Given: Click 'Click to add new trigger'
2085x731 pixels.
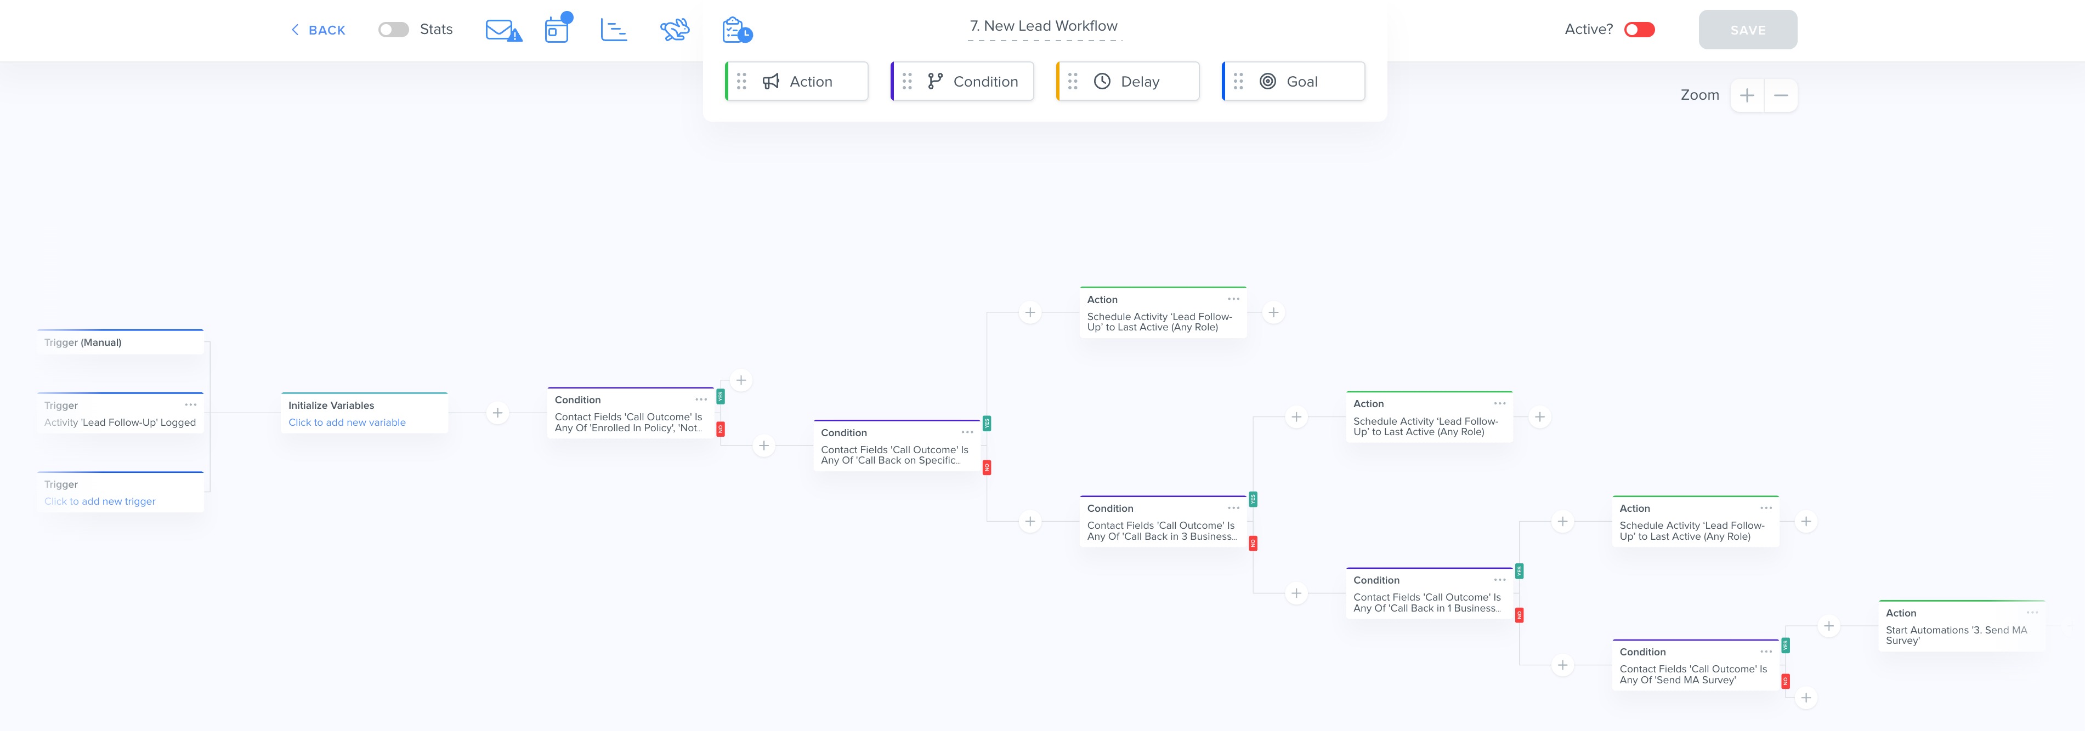Looking at the screenshot, I should coord(100,501).
